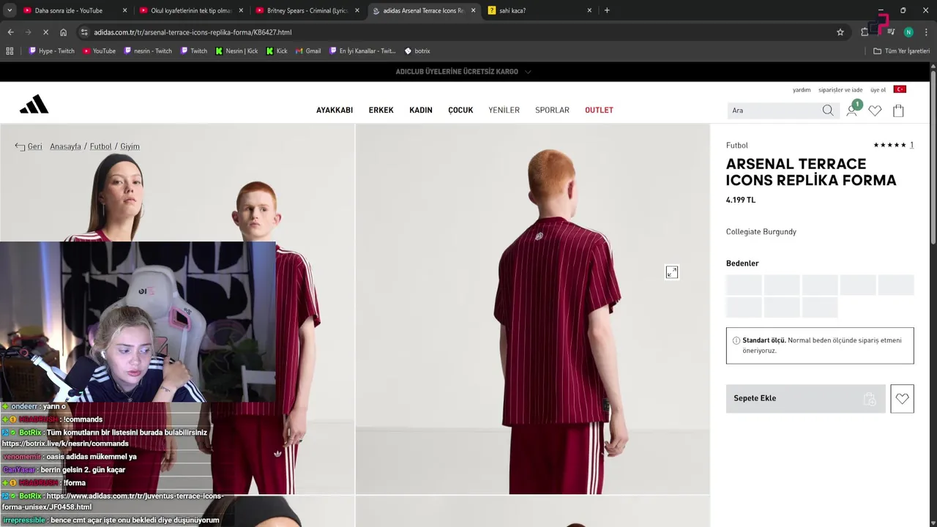Open YENİLER menu
The image size is (937, 527).
pos(504,111)
